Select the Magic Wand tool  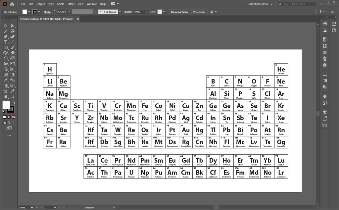pyautogui.click(x=6, y=31)
